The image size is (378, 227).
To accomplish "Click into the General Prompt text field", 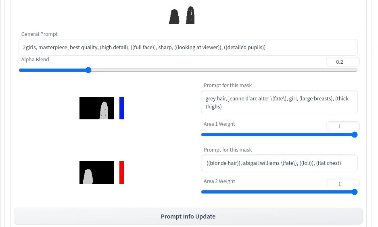I will coord(188,47).
